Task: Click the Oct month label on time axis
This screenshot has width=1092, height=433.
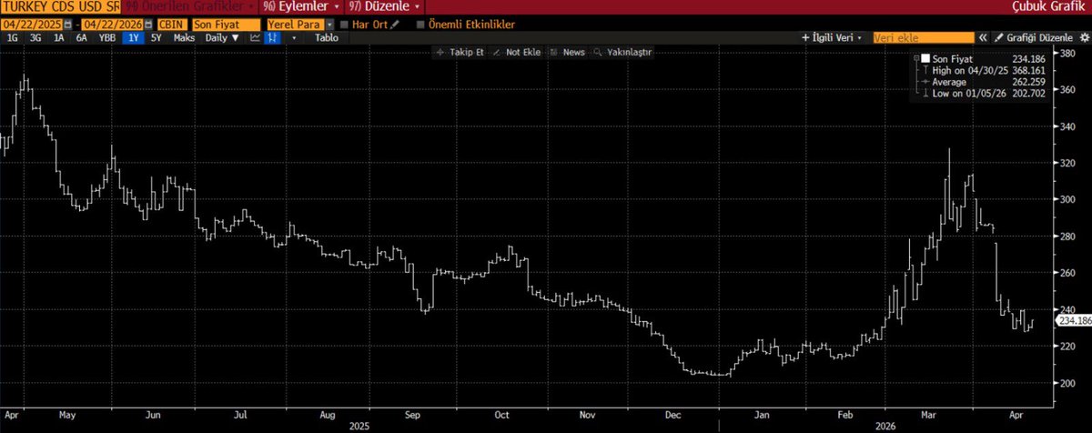Action: point(502,413)
